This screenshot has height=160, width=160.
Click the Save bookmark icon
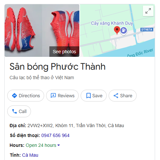(x=89, y=96)
